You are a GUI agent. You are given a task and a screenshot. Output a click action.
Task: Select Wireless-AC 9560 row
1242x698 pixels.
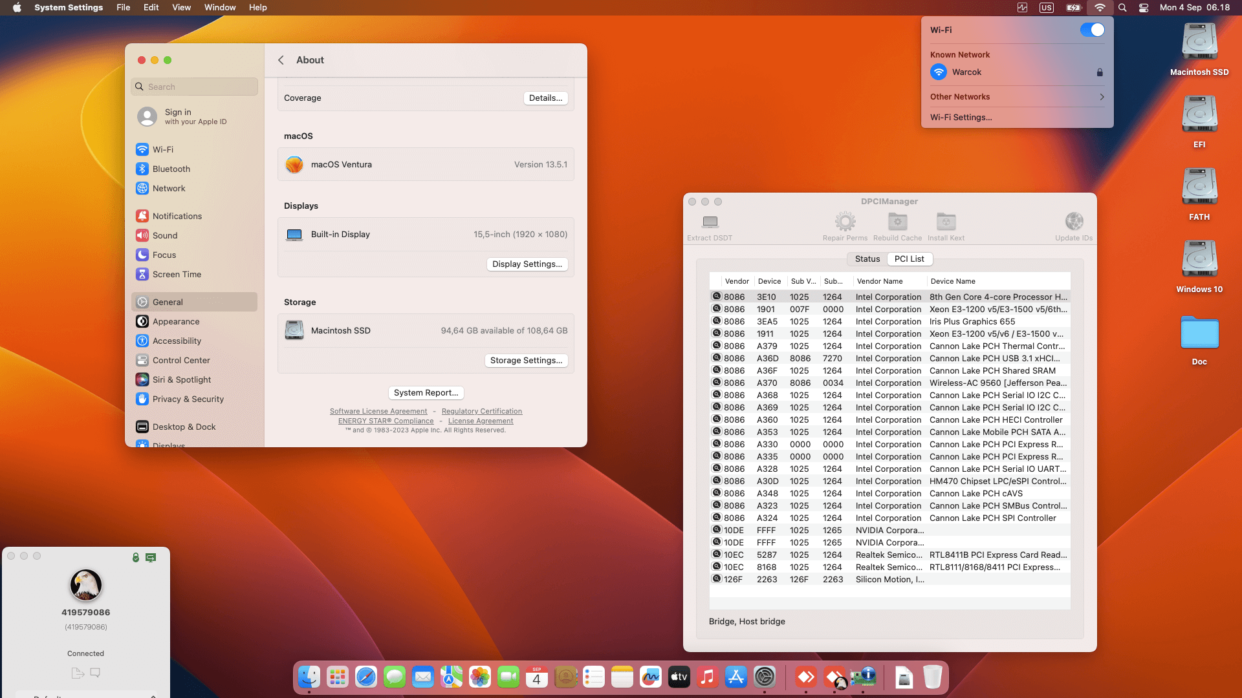(x=889, y=383)
